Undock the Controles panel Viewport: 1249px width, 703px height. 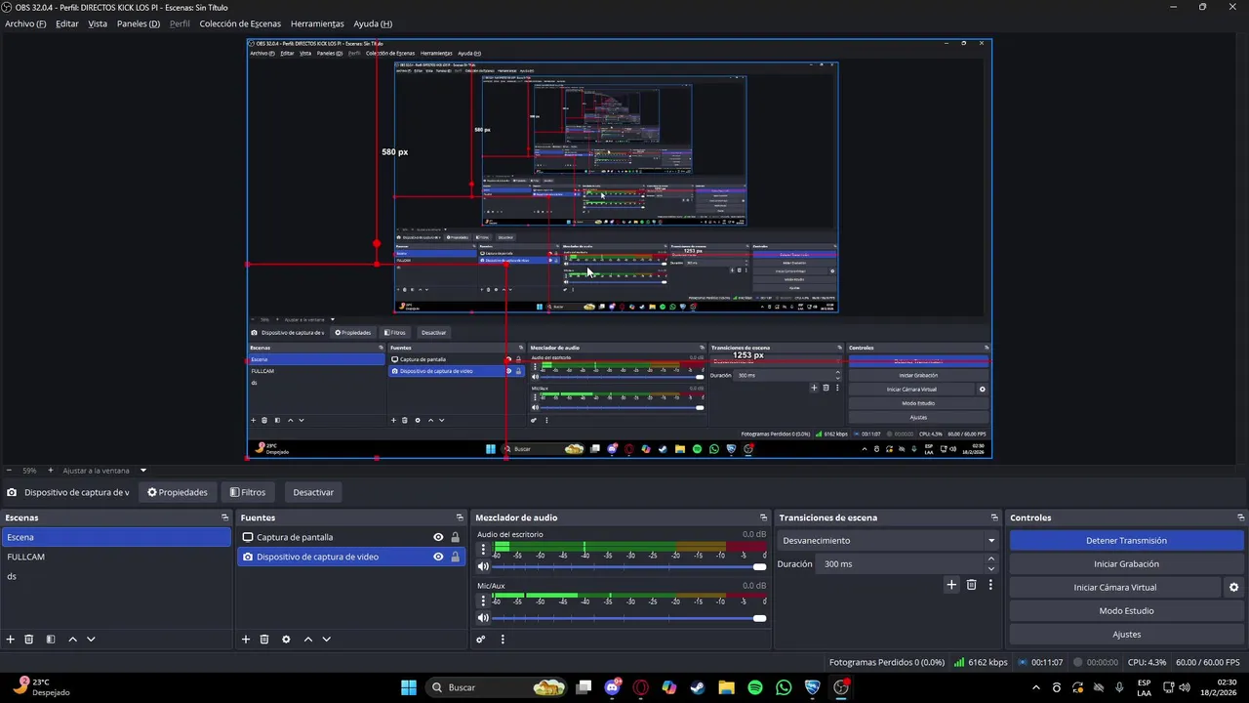(x=1240, y=517)
